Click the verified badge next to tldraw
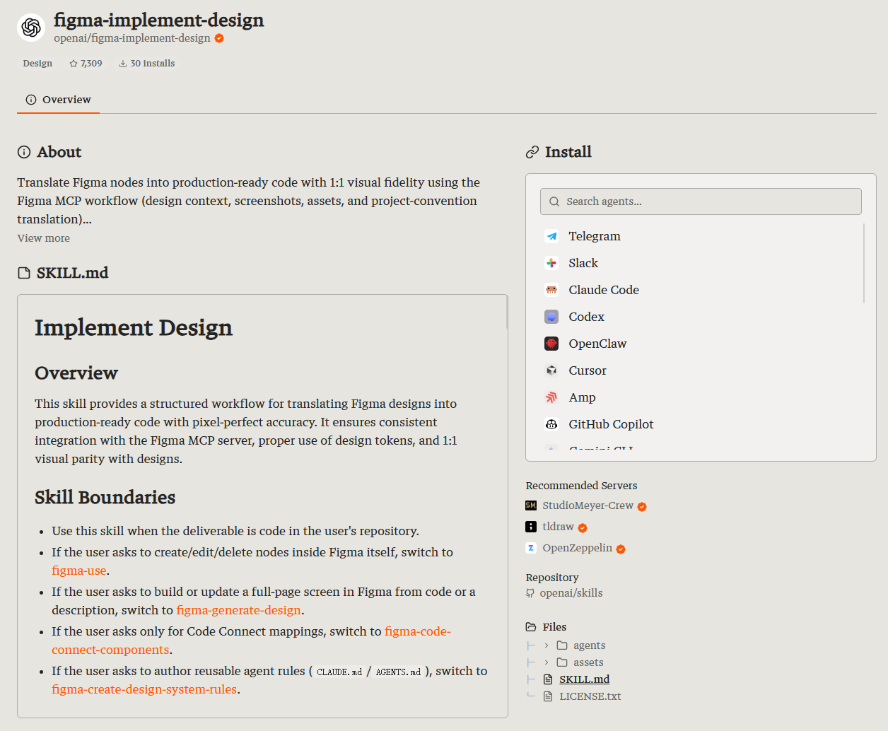 [x=583, y=527]
